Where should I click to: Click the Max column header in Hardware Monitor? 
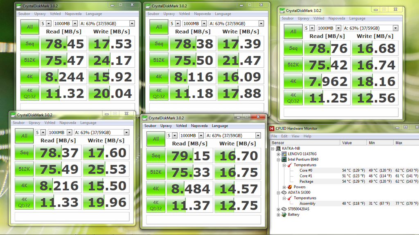pos(405,143)
